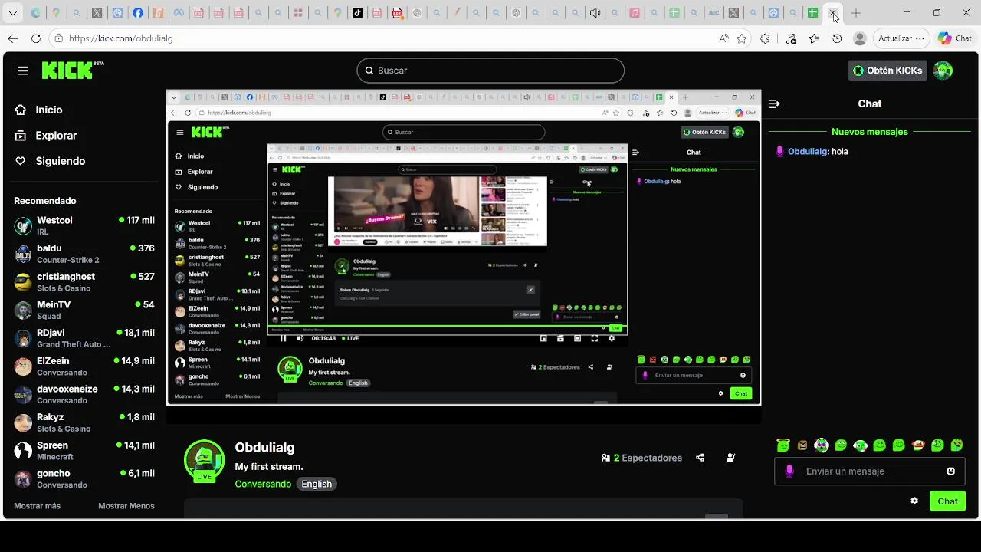Click the English language tag
Viewport: 981px width, 552px height.
[x=317, y=484]
